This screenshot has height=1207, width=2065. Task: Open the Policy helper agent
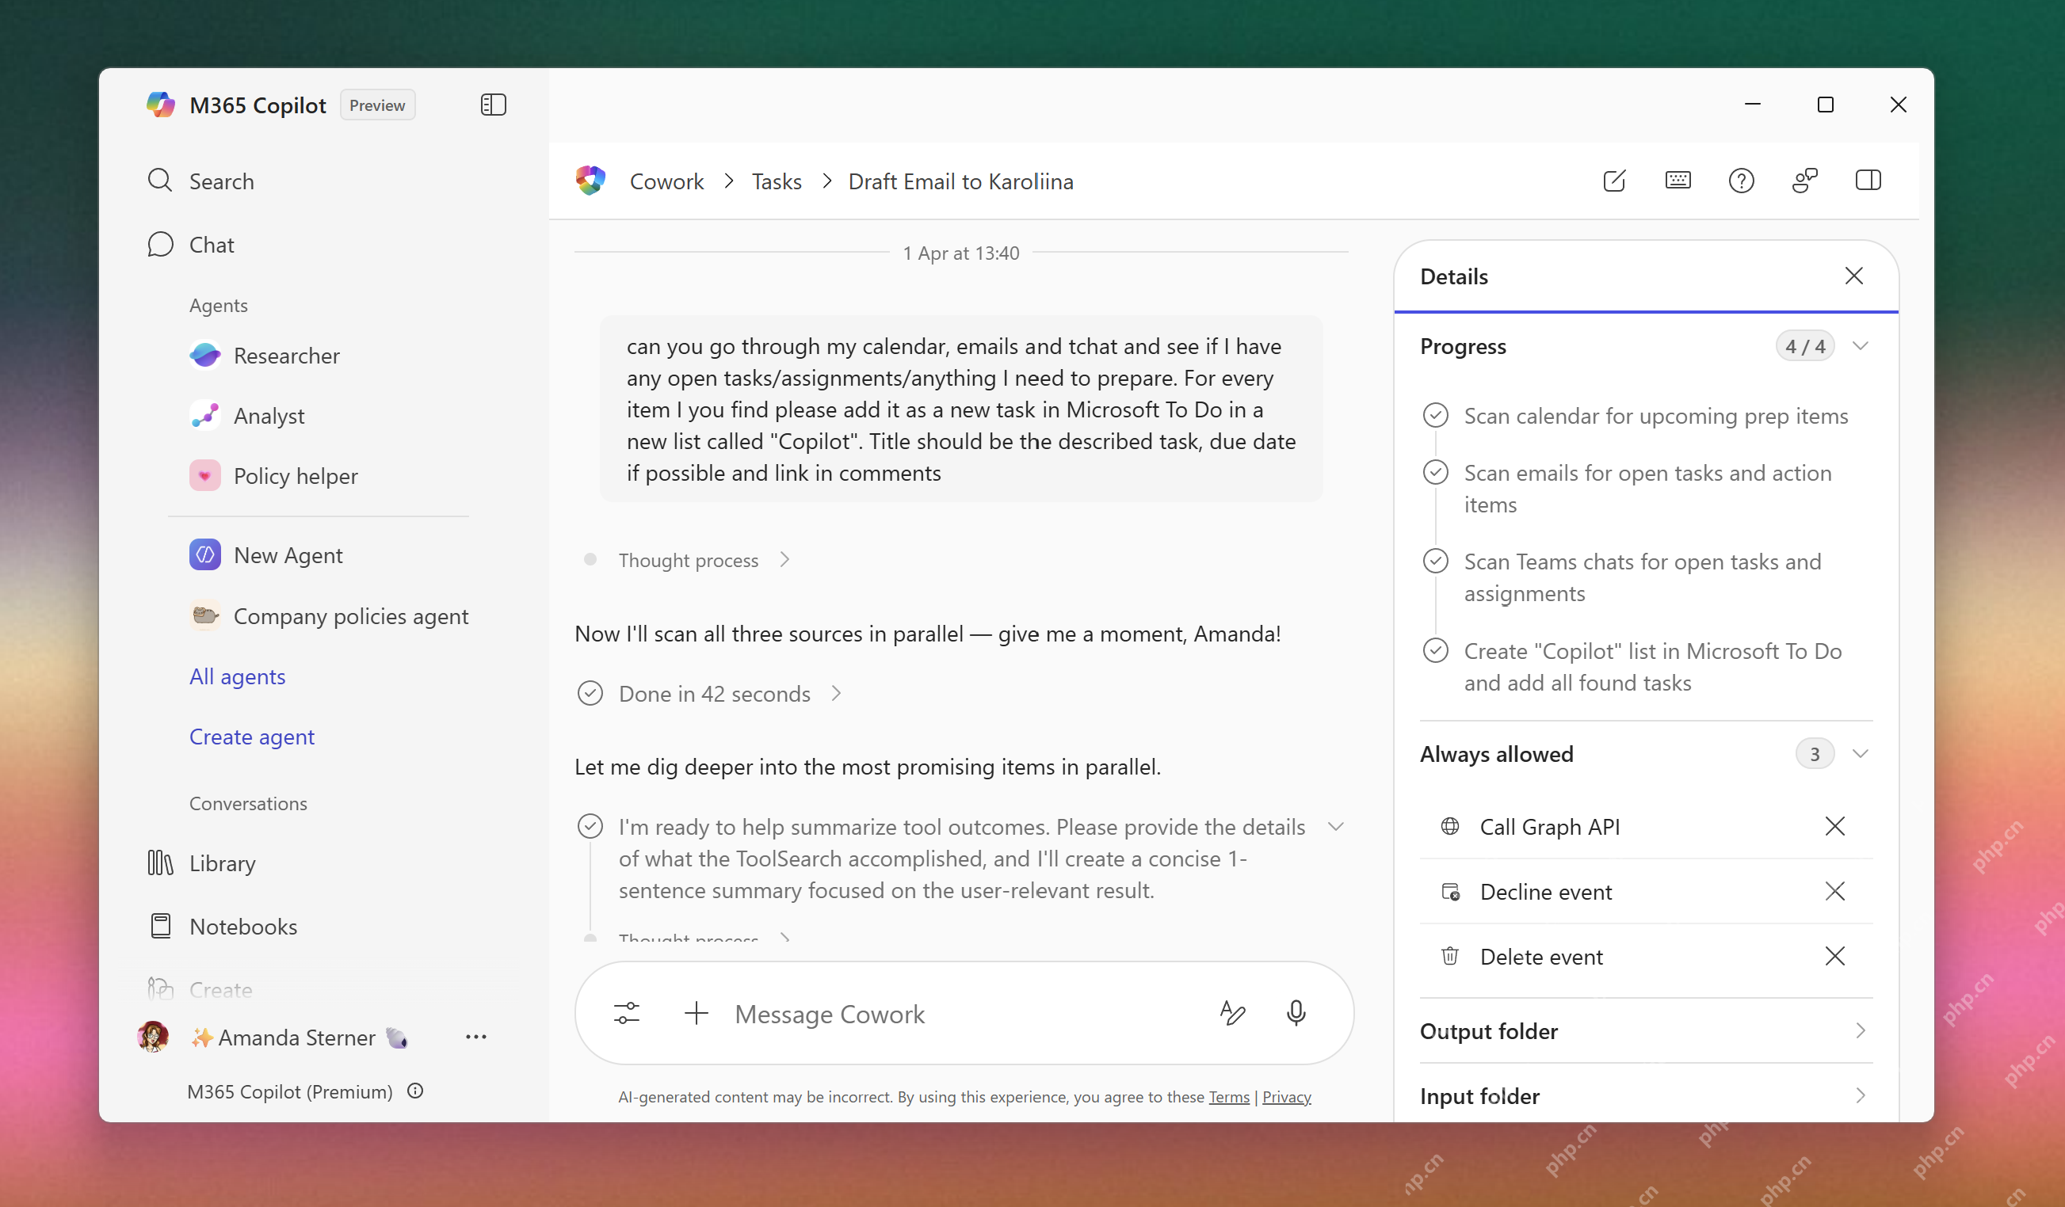pyautogui.click(x=273, y=476)
